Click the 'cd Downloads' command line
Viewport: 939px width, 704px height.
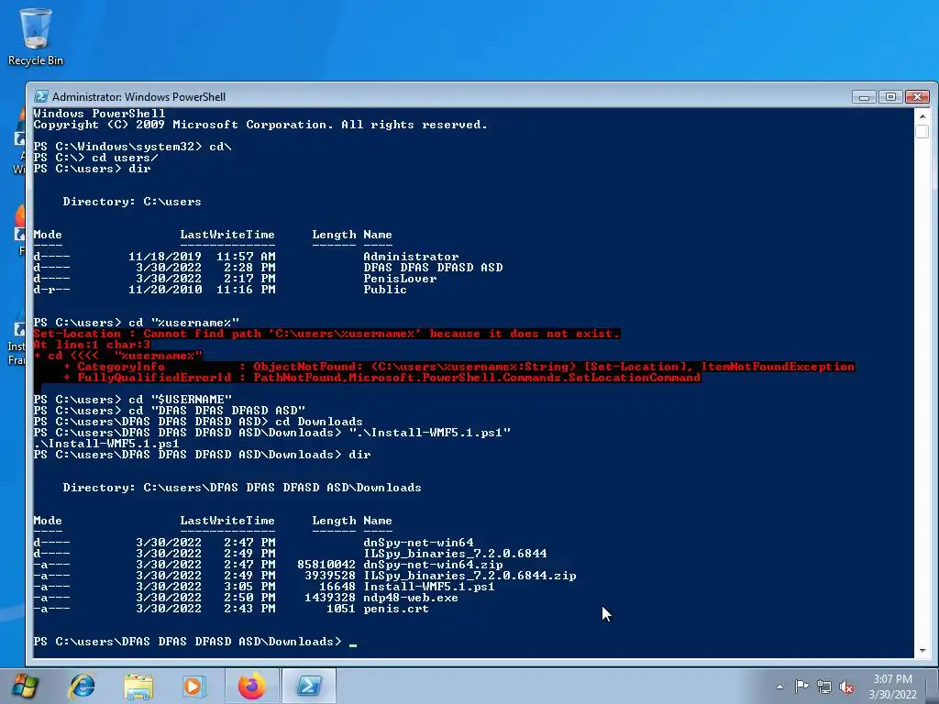(198, 422)
